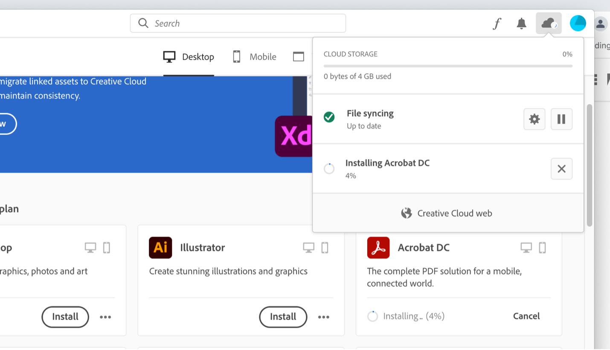Click Install on the Photoshop card
Image resolution: width=610 pixels, height=350 pixels.
click(65, 317)
